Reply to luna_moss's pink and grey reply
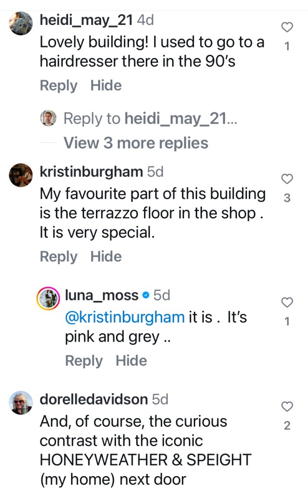Viewport: 308px width, 491px height. pos(83,360)
